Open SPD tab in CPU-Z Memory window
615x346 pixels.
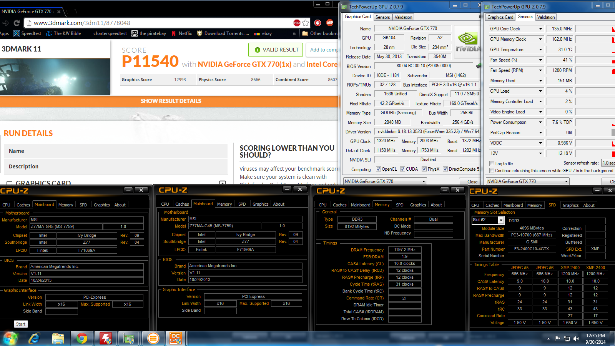click(399, 205)
